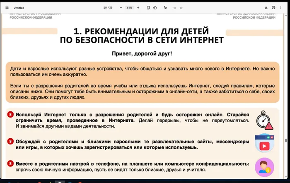
Task: Open the more actions three-dot menu
Action: 281,7
